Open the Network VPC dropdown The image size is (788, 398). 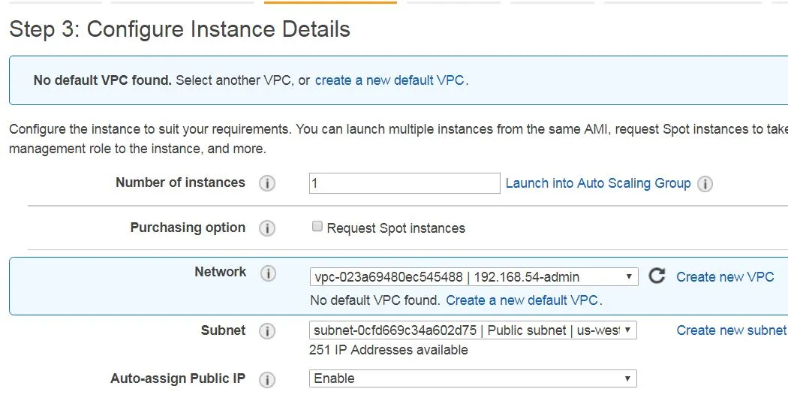474,277
